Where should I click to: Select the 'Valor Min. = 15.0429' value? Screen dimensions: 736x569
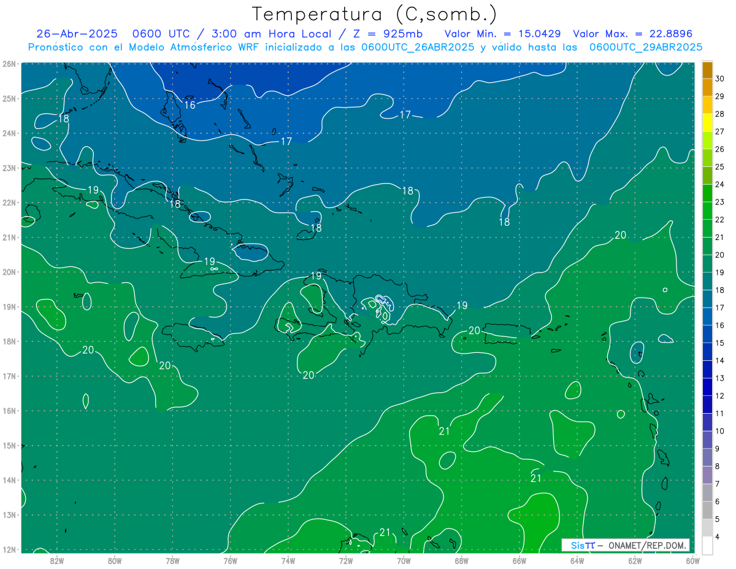coord(503,34)
